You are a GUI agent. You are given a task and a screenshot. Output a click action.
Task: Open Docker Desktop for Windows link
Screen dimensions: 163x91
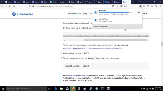[78, 76]
